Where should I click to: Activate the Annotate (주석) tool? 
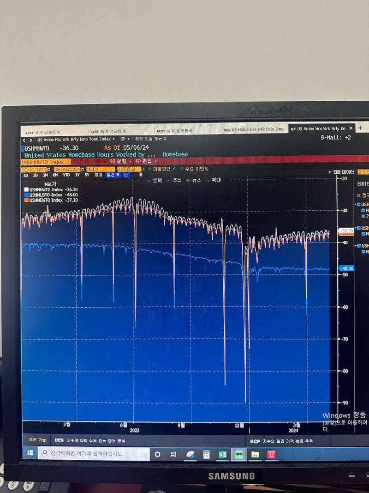tap(174, 180)
